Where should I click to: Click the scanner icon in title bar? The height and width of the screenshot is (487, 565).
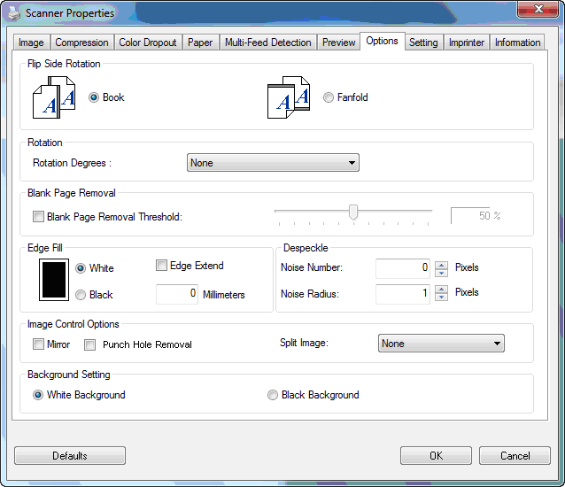coord(14,13)
